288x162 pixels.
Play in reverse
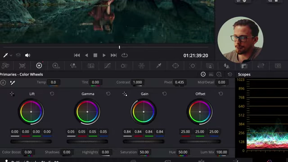tap(86, 55)
